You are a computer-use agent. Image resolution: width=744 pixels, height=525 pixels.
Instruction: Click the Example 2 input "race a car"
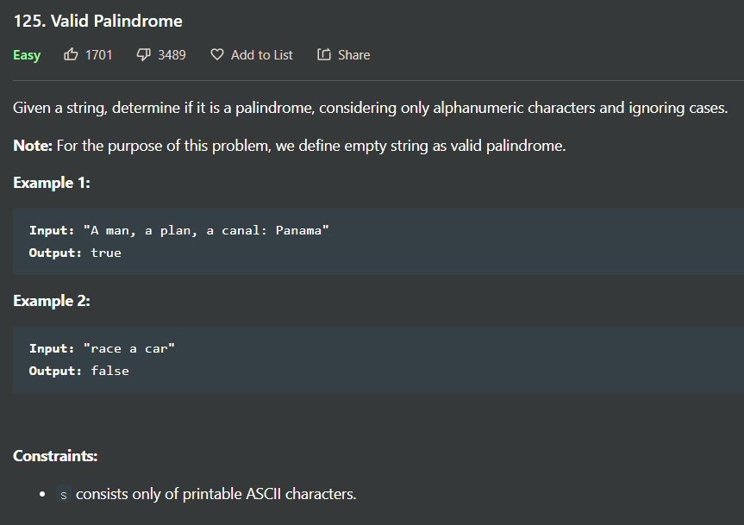[x=129, y=348]
